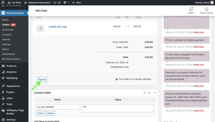Viewport: 215px width, 122px height.
Task: Click the Paid £45.00 amount
Action: point(149,57)
